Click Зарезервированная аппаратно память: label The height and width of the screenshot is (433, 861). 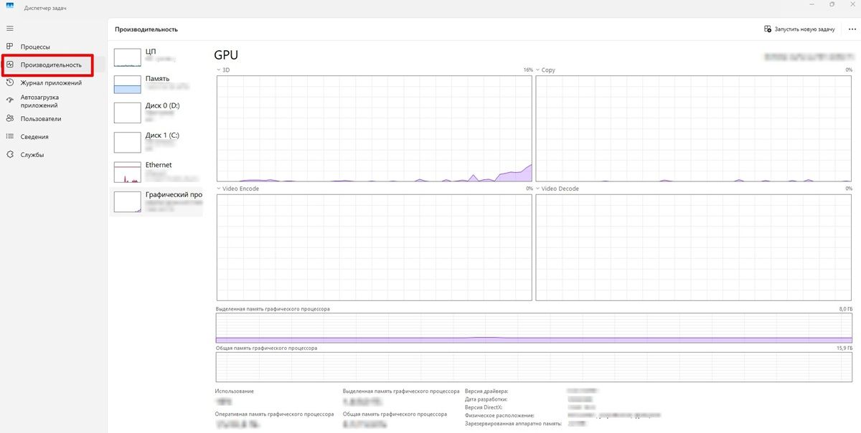514,423
